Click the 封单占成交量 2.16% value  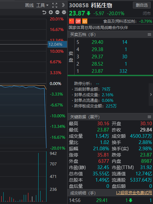[x=107, y=95]
